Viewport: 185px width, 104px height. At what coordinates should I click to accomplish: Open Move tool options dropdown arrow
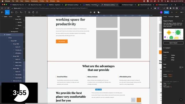tap(9, 12)
